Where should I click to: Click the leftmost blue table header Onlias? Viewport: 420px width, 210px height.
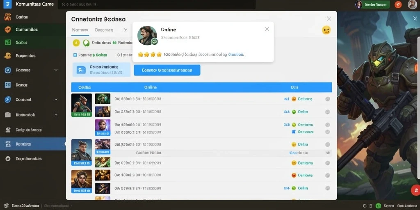pyautogui.click(x=84, y=87)
